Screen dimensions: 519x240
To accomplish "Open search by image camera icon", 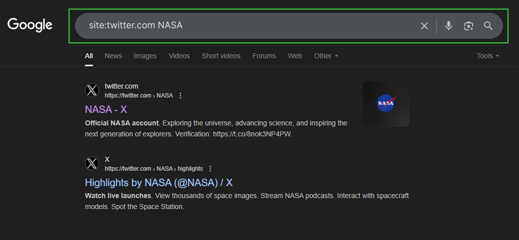I will (468, 26).
